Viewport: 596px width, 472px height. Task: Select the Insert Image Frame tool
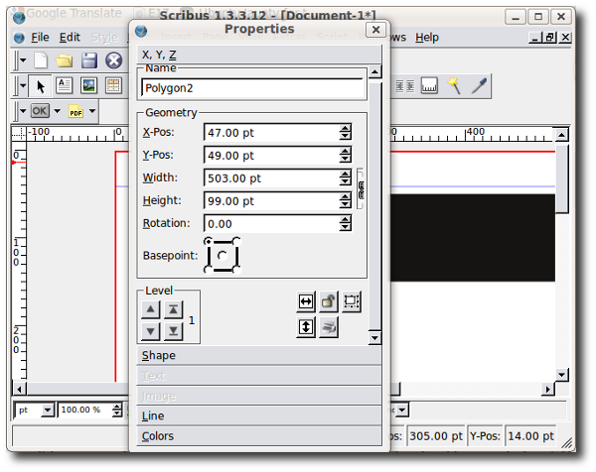pyautogui.click(x=89, y=85)
